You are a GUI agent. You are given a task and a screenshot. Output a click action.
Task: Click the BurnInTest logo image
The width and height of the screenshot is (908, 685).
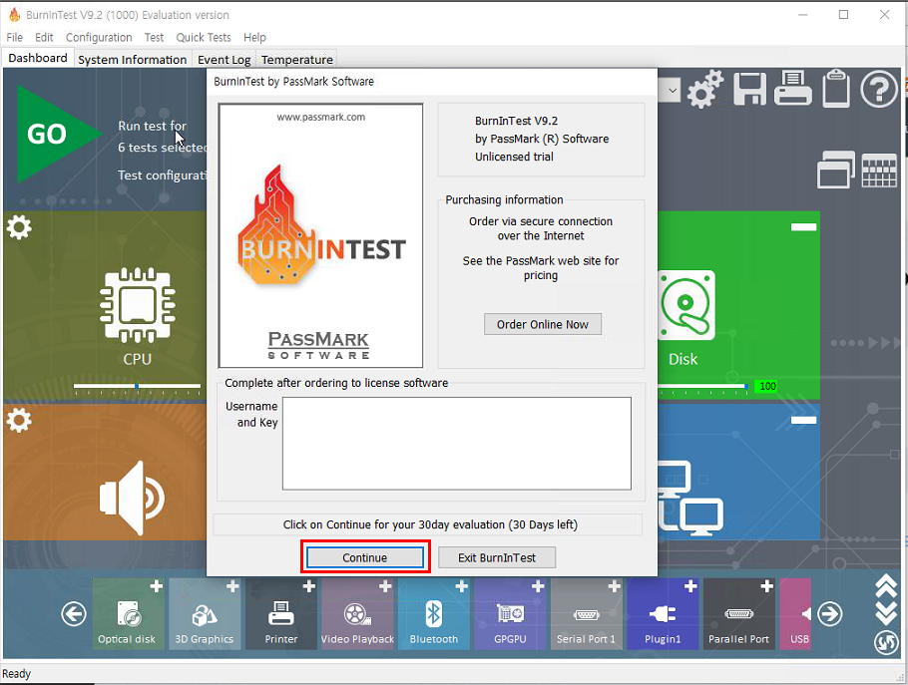321,236
